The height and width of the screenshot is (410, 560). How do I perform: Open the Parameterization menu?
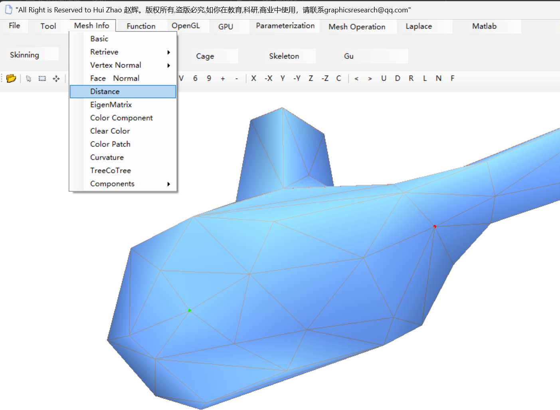(285, 26)
